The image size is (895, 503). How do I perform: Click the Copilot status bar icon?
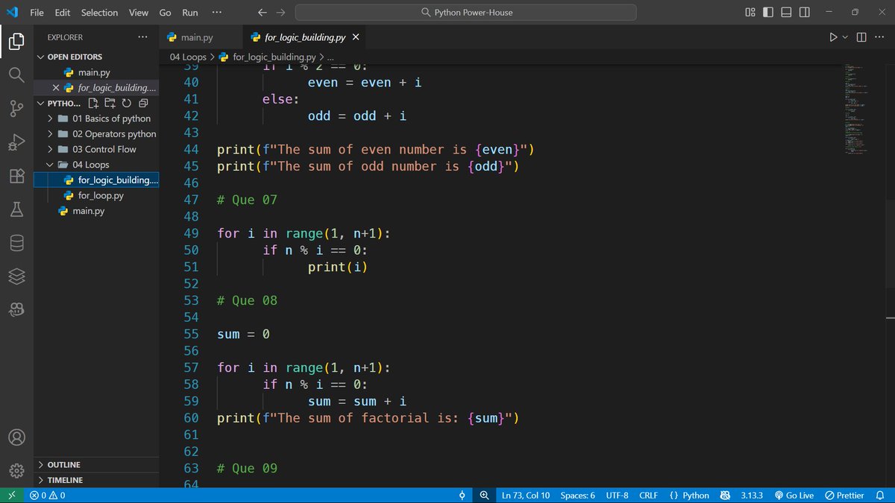click(725, 496)
